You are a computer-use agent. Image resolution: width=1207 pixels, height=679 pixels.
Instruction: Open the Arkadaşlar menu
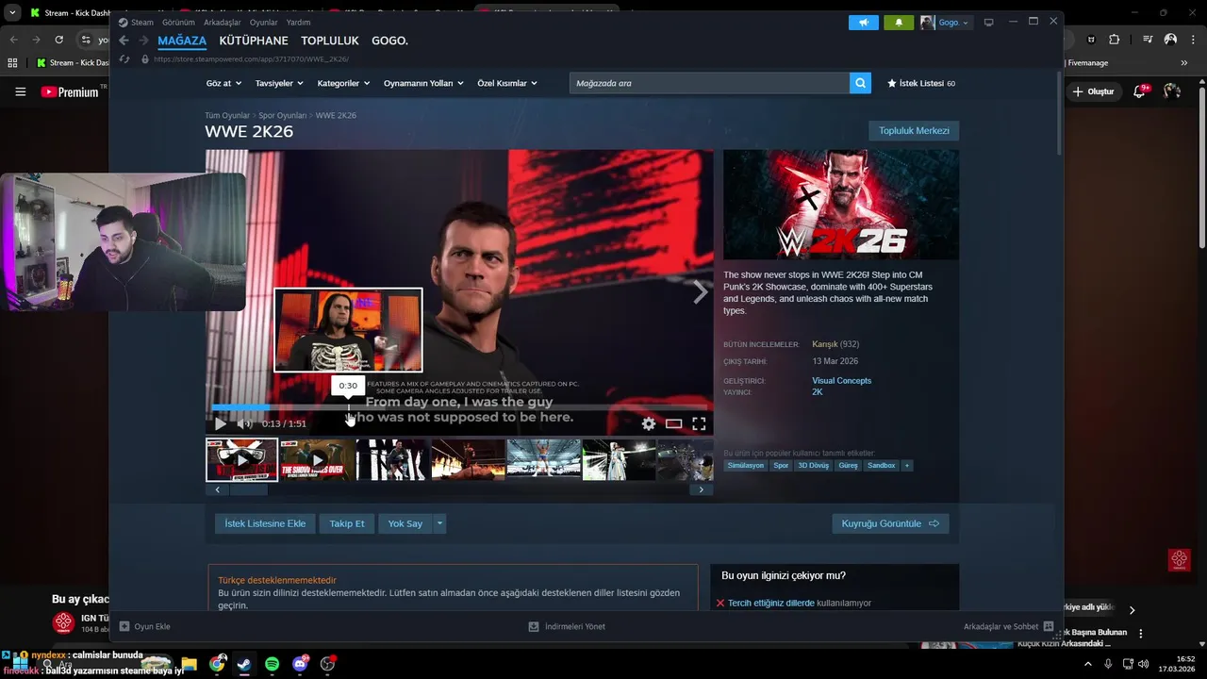(223, 23)
